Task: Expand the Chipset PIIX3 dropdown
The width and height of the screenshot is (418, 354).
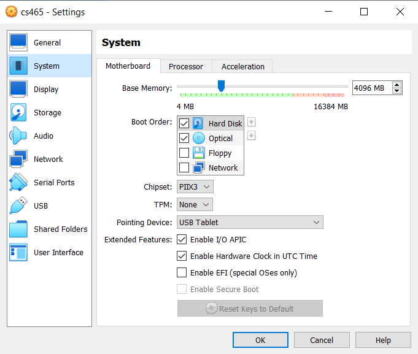Action: 195,187
